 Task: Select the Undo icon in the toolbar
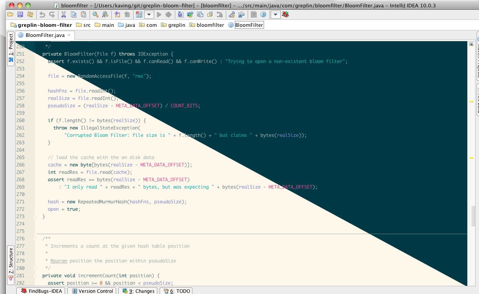click(x=42, y=14)
